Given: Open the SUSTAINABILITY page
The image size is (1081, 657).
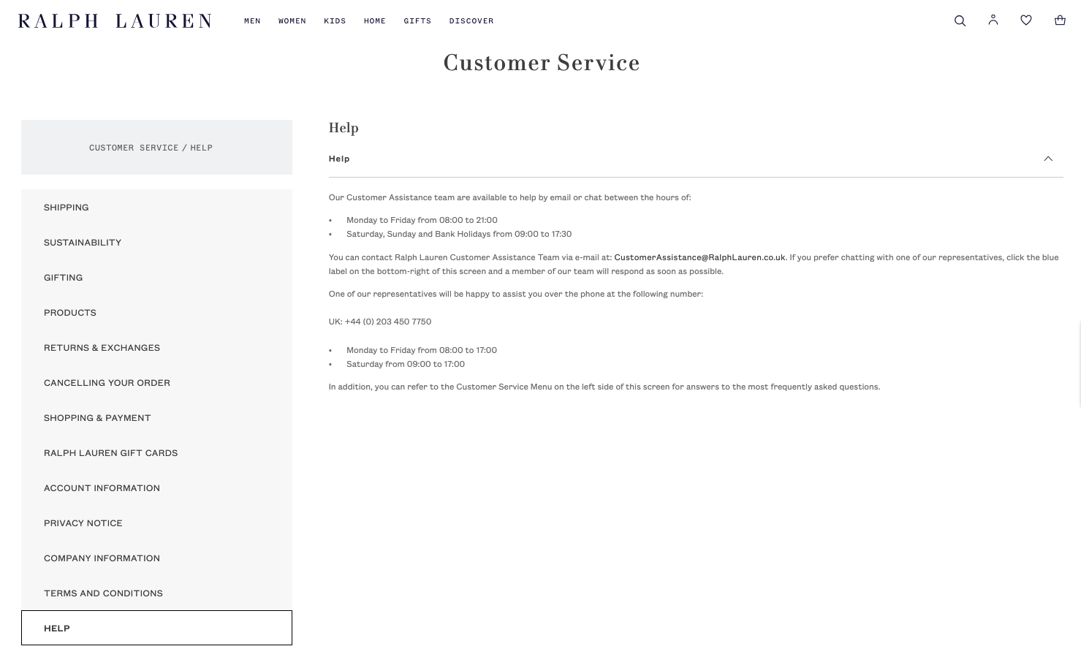Looking at the screenshot, I should pyautogui.click(x=83, y=243).
